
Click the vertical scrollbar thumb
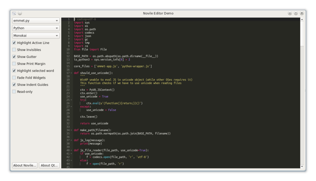point(302,33)
